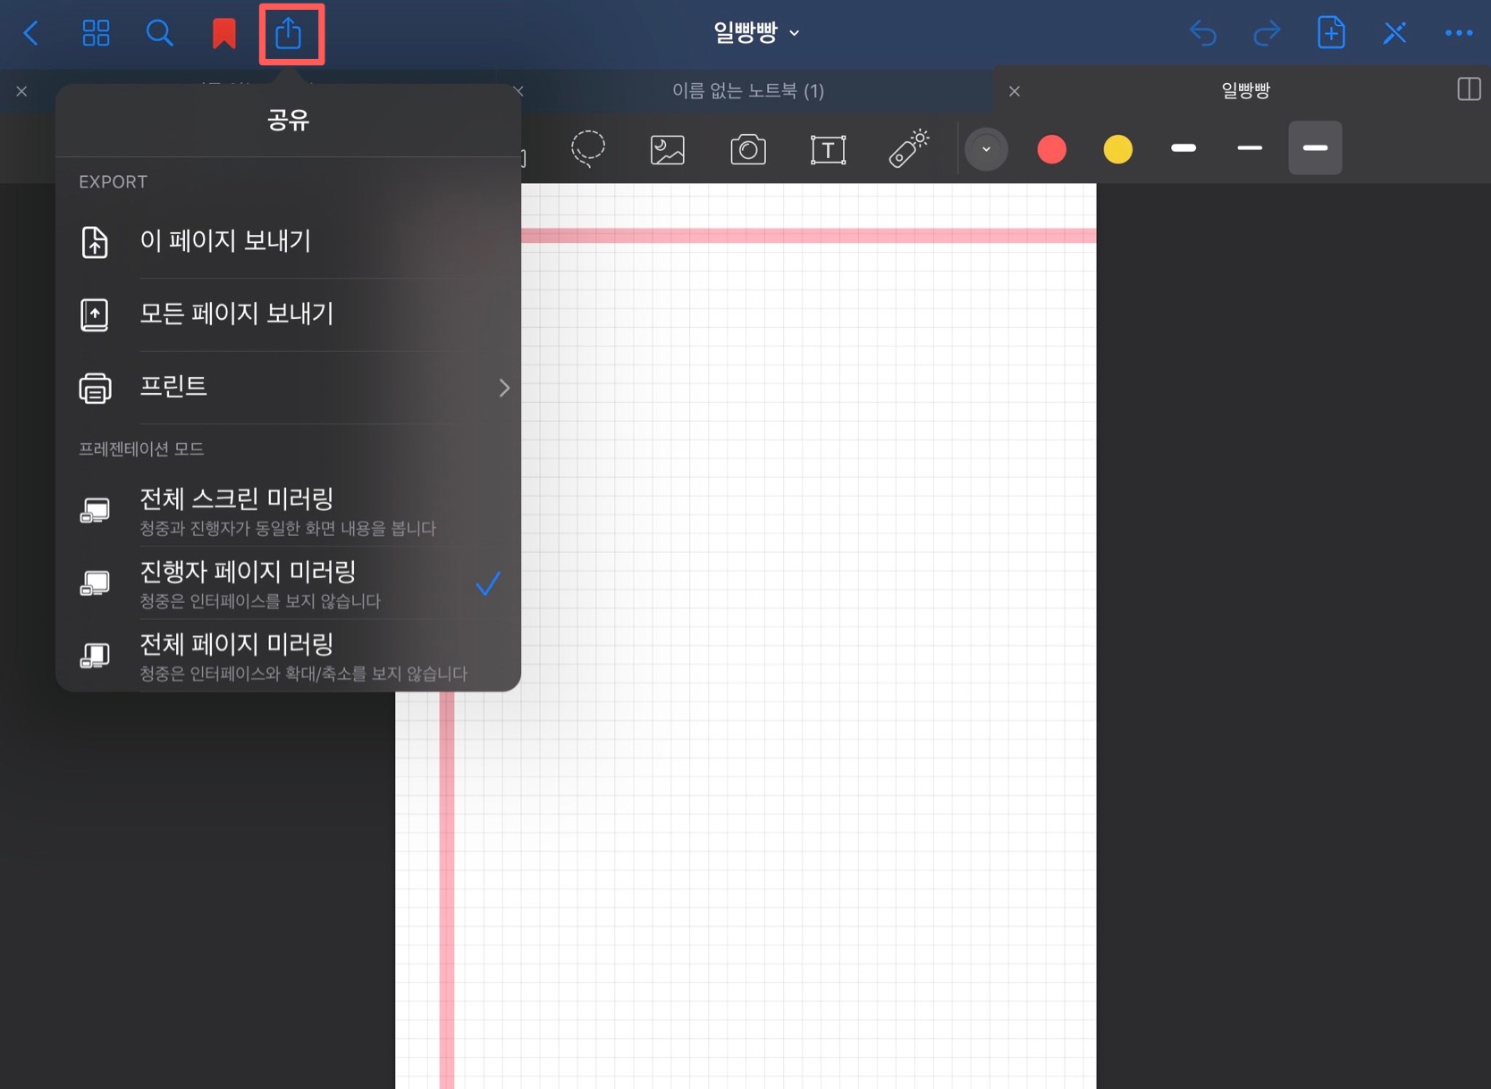Toggle the pen toolbar icon
This screenshot has height=1089, width=1491.
pyautogui.click(x=1394, y=34)
